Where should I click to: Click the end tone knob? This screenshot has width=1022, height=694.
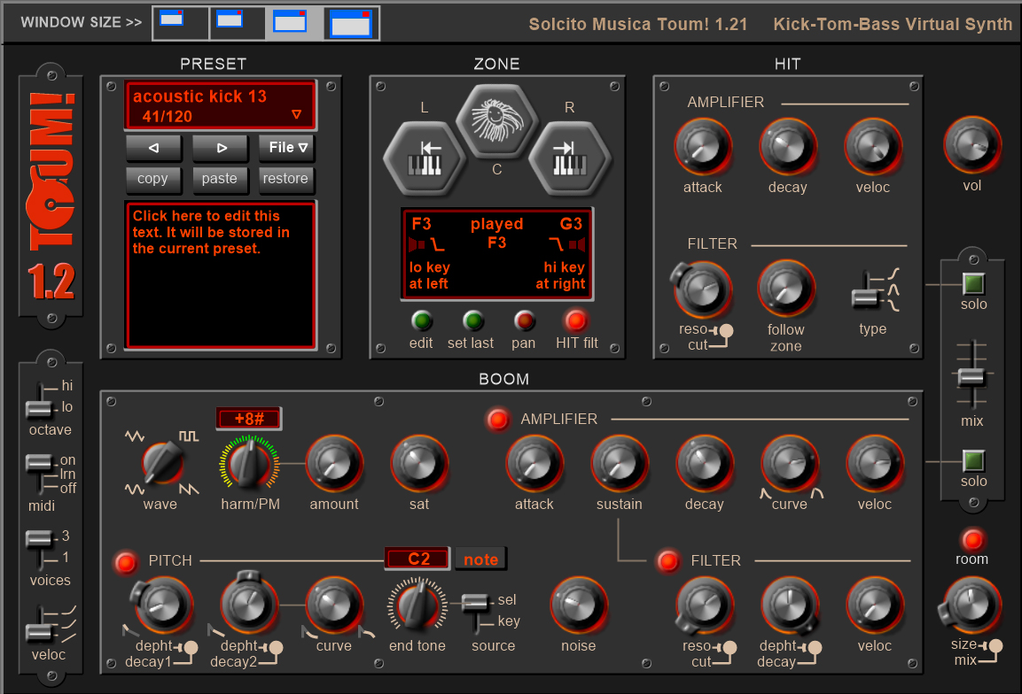tap(417, 605)
